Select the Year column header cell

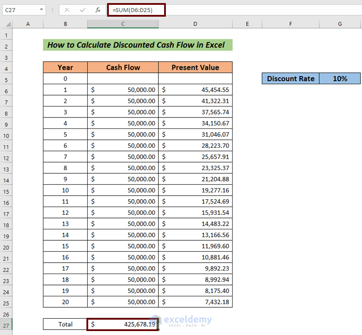pyautogui.click(x=65, y=67)
